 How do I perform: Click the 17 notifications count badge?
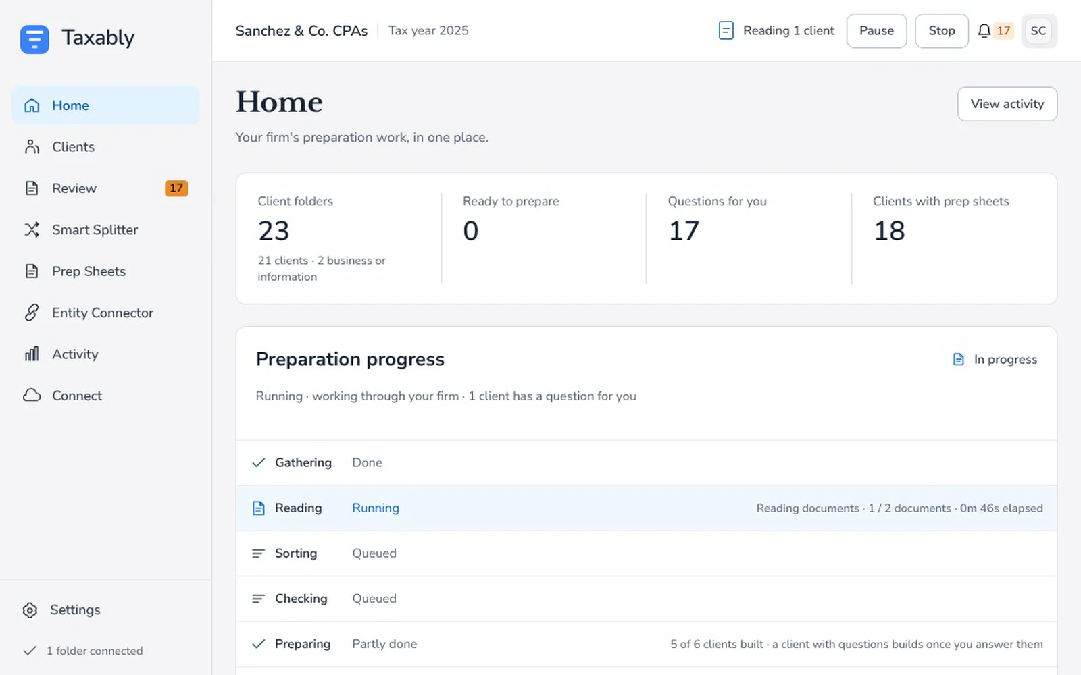pos(1003,31)
